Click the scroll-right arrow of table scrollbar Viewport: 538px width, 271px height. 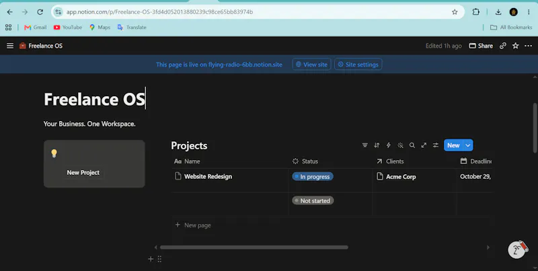coord(488,247)
